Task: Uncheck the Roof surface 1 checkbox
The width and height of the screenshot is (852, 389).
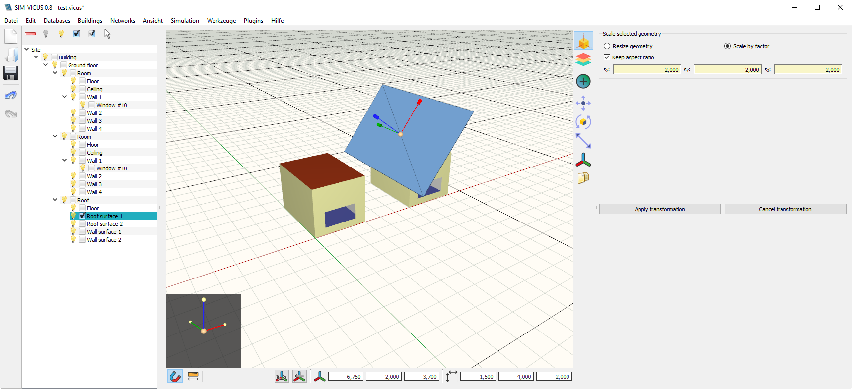Action: [x=82, y=216]
